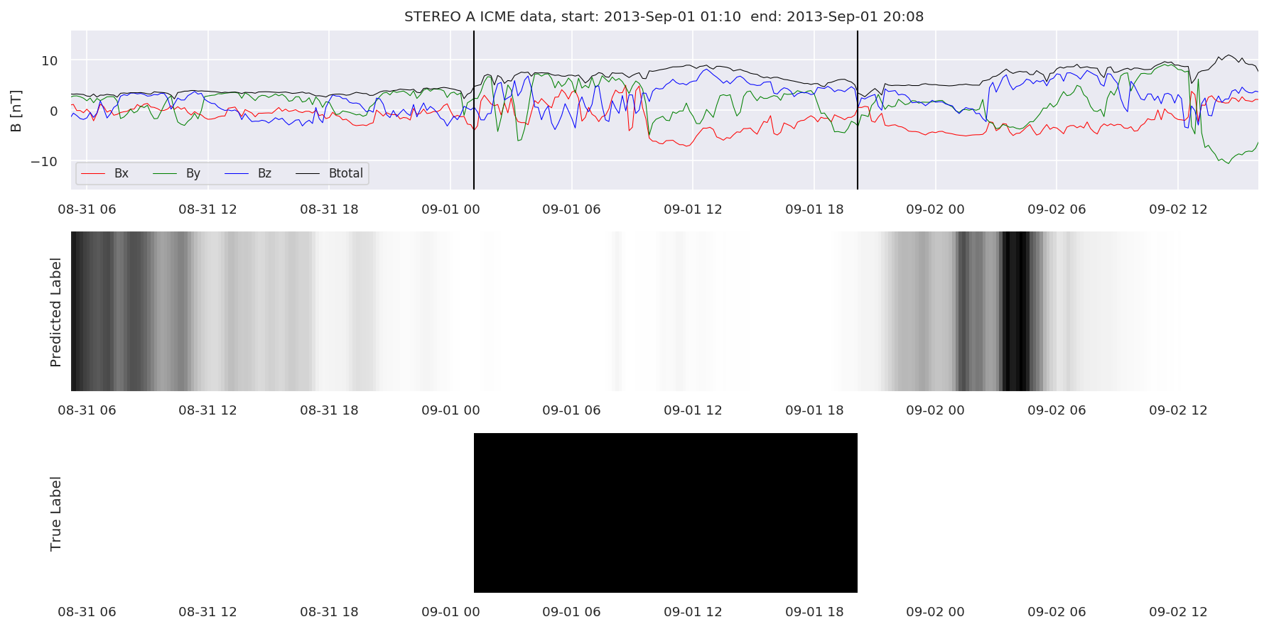The image size is (1269, 629).
Task: Click top plot tick "09-02 00"
Action: coord(935,209)
